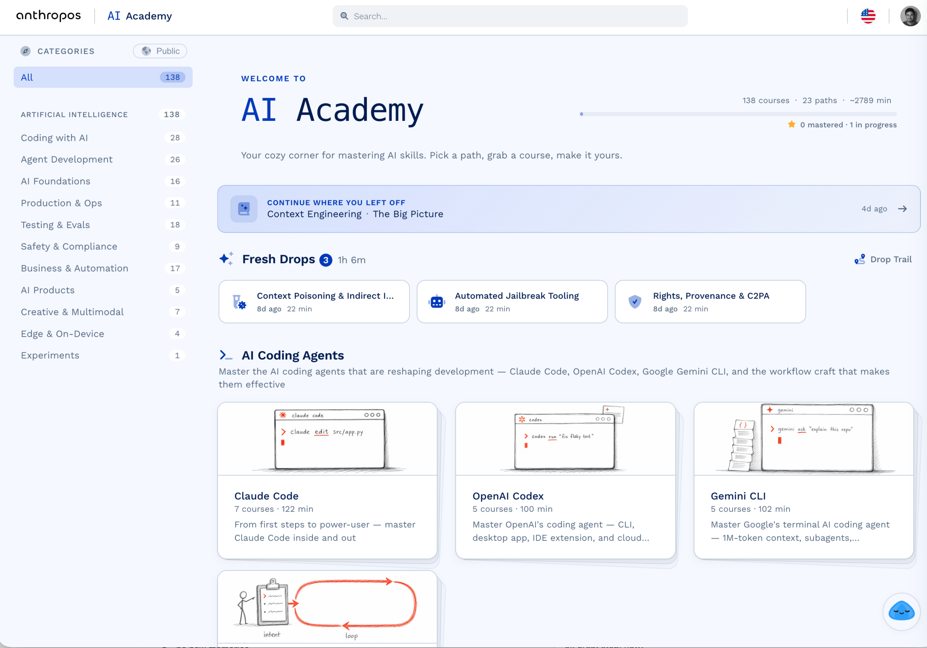The image size is (927, 648).
Task: Click the Categories compass icon
Action: point(25,51)
